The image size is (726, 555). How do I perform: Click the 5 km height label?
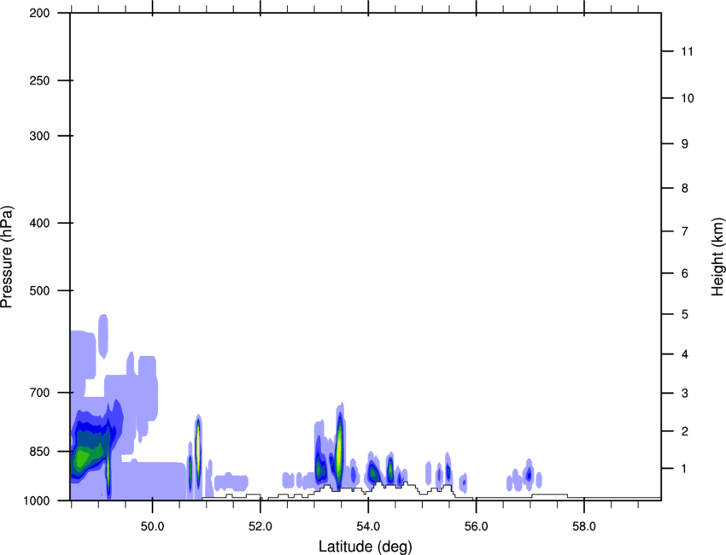point(685,314)
